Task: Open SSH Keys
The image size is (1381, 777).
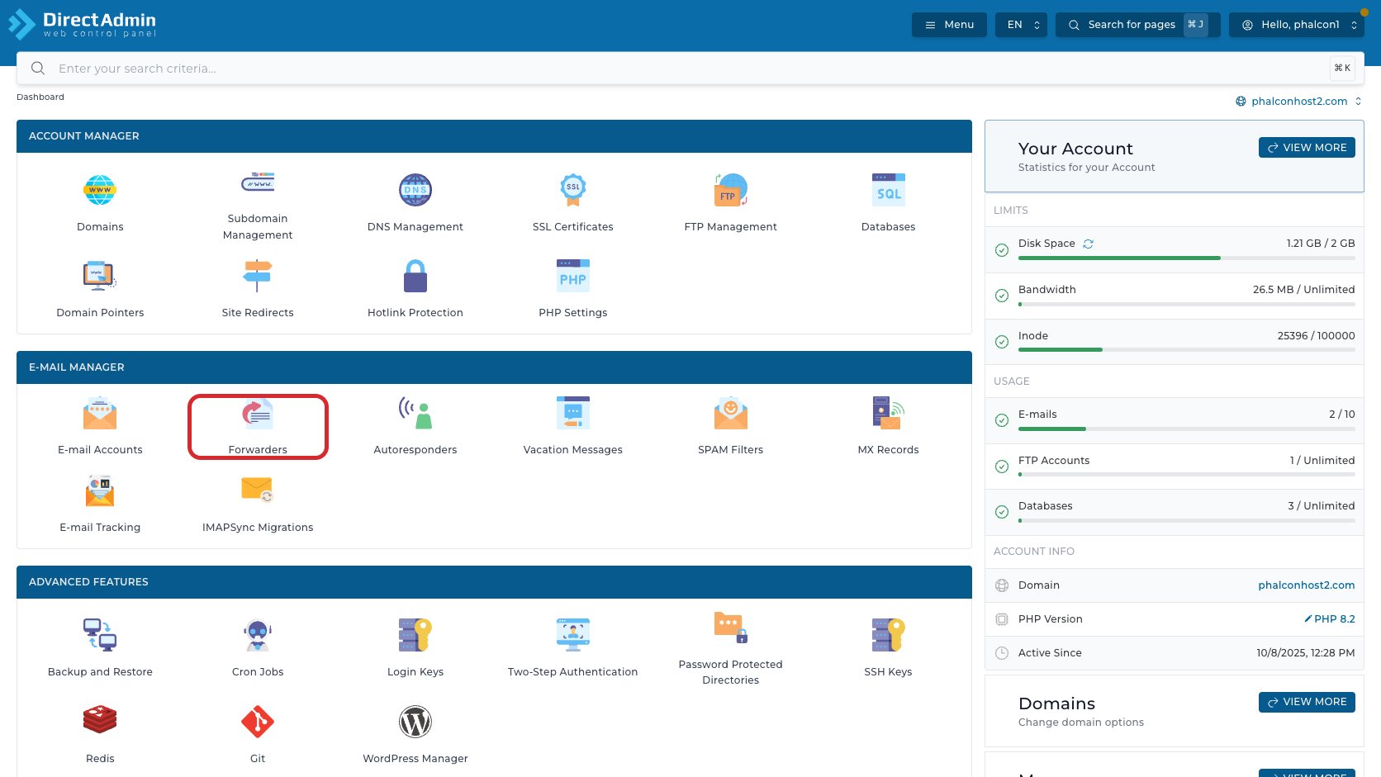Action: (x=889, y=649)
